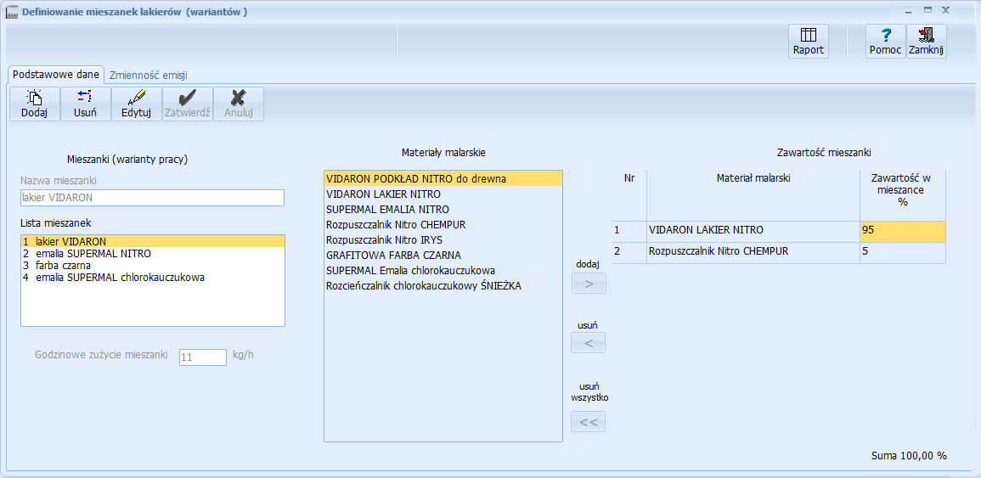This screenshot has width=981, height=478.
Task: Select SUPERMAL EMALIA NITRO material
Action: click(443, 209)
